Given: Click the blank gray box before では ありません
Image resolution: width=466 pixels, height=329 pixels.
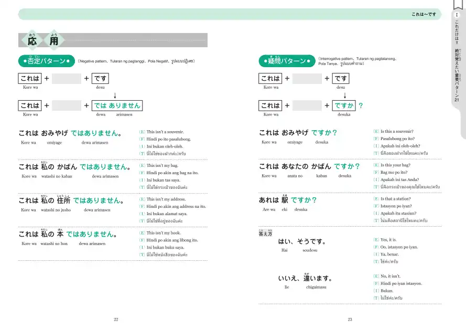Looking at the screenshot, I should pos(67,105).
